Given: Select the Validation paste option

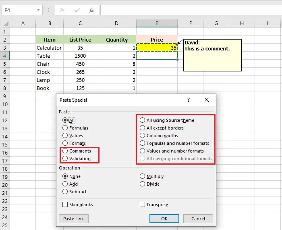Looking at the screenshot, I should (x=77, y=159).
